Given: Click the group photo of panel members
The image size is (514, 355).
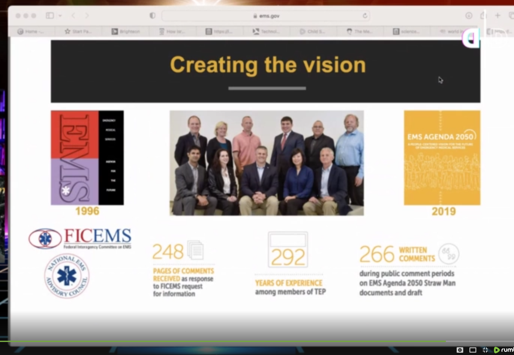Looking at the screenshot, I should pos(267,163).
